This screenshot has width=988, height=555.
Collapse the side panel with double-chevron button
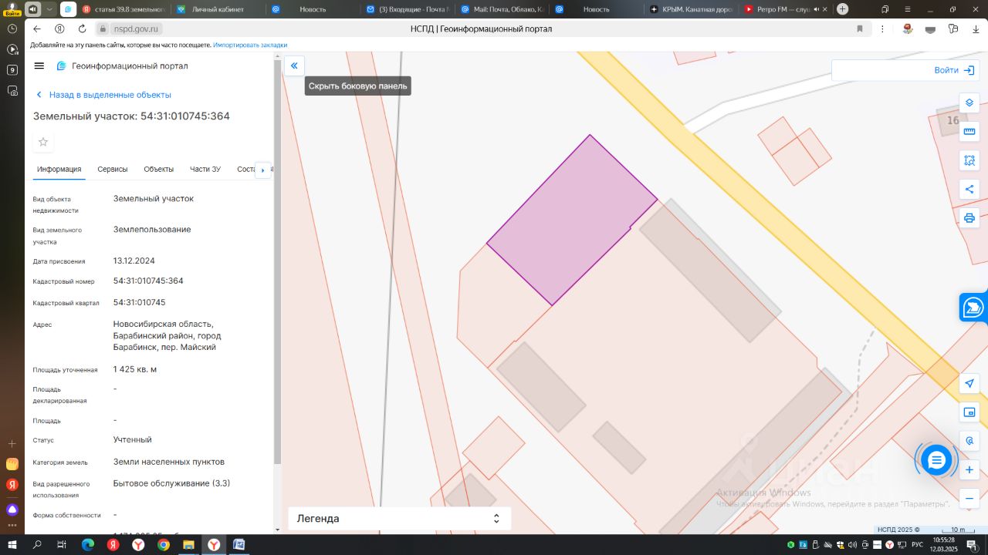pyautogui.click(x=294, y=66)
